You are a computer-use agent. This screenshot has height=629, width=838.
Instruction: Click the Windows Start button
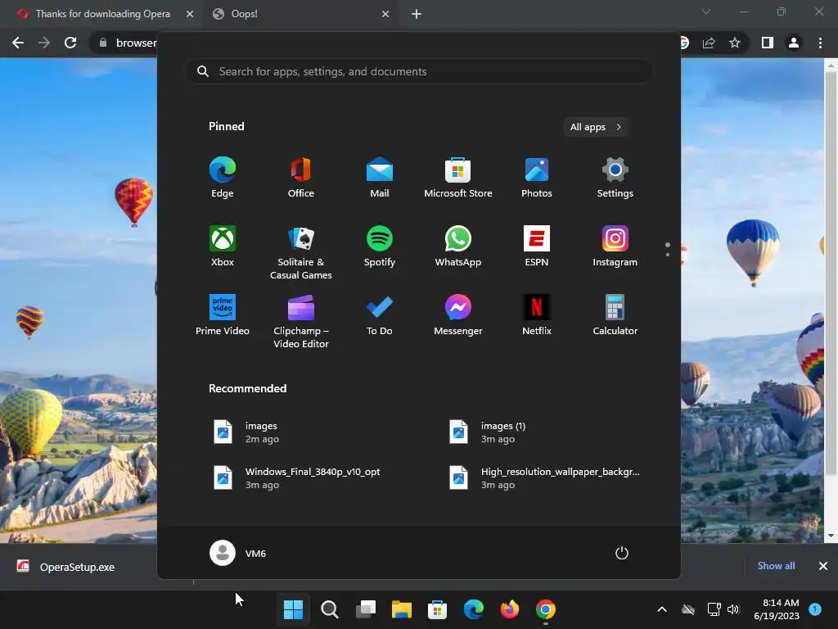point(293,609)
